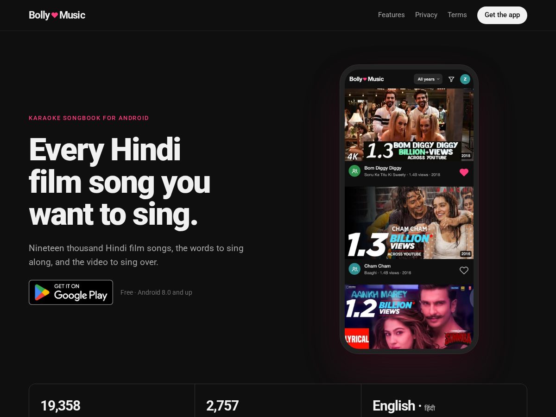The width and height of the screenshot is (556, 417).
Task: Click the filter funnel icon in phone mockup
Action: click(x=451, y=79)
